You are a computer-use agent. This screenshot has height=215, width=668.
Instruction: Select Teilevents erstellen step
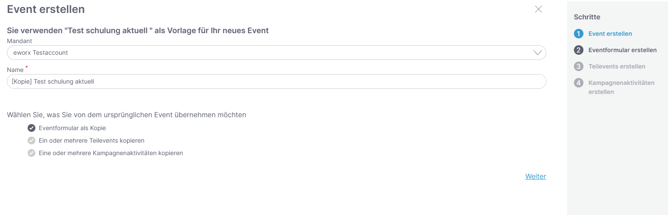617,66
